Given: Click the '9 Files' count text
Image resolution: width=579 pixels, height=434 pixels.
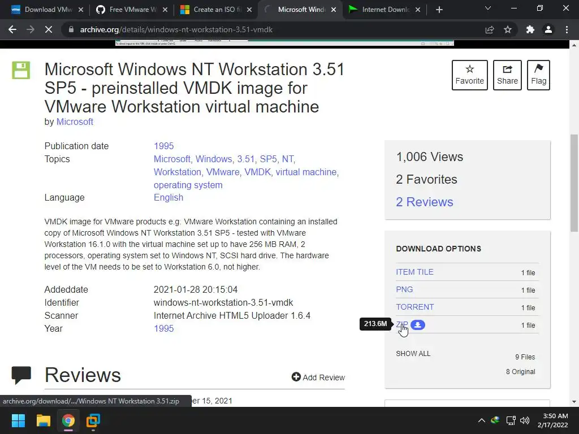Looking at the screenshot, I should (x=525, y=357).
